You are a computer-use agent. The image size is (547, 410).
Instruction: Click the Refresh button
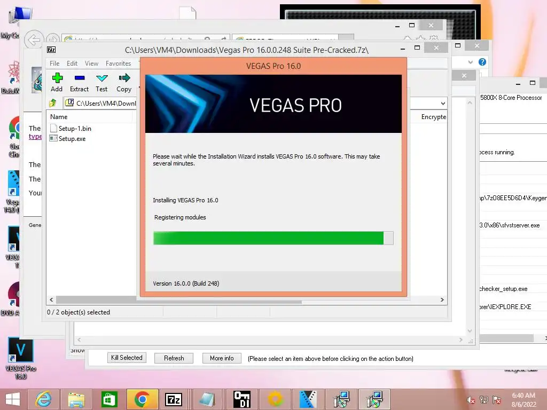(174, 358)
